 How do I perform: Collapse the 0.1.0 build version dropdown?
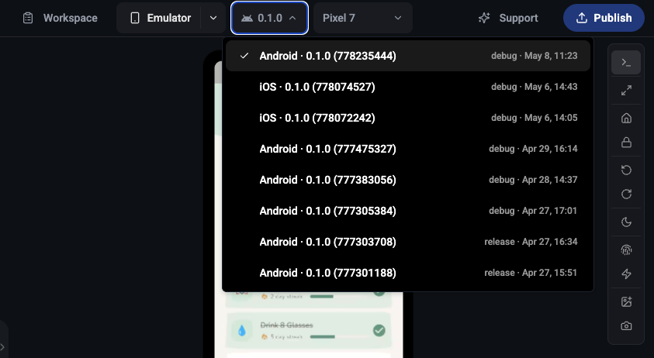coord(269,18)
